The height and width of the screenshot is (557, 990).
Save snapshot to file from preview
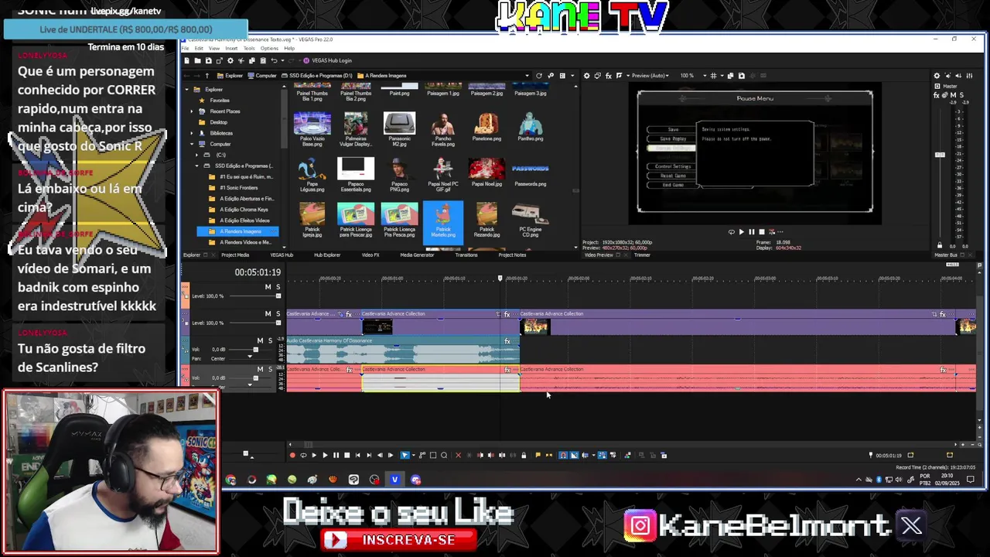pyautogui.click(x=742, y=76)
